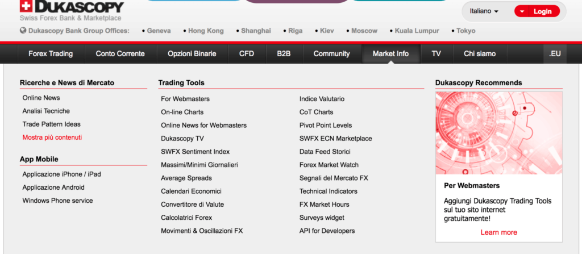Open Trade Pattern Ideas link
The height and width of the screenshot is (254, 582).
coord(51,124)
